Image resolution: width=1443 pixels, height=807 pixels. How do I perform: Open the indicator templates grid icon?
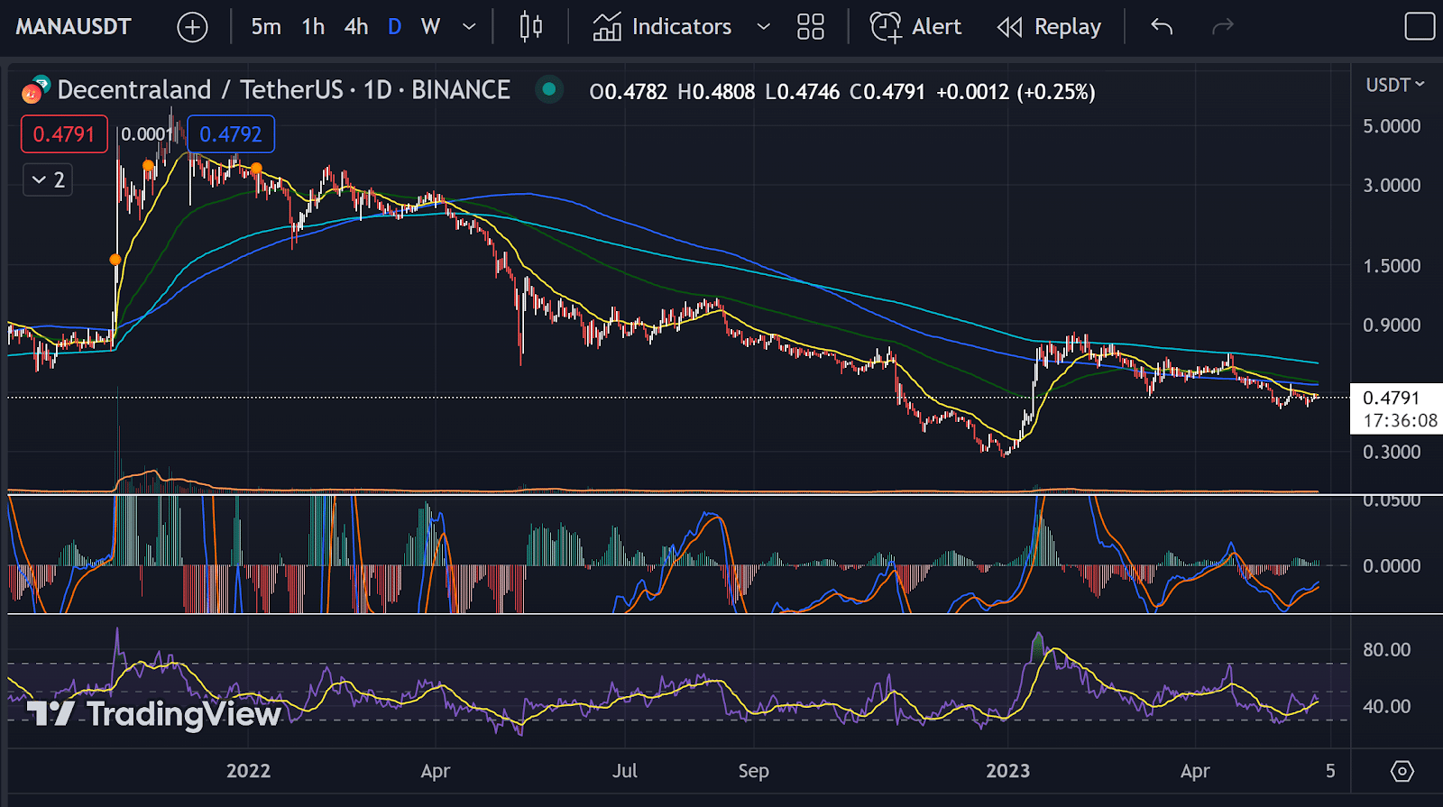[x=811, y=27]
